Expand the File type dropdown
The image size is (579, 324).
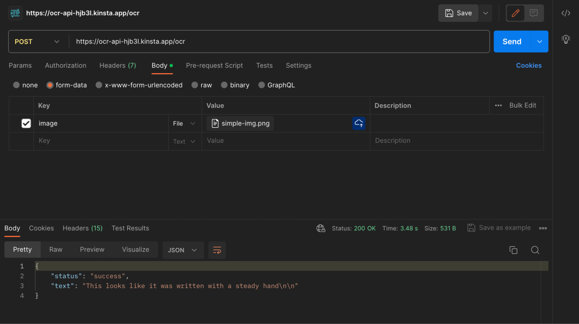point(184,123)
